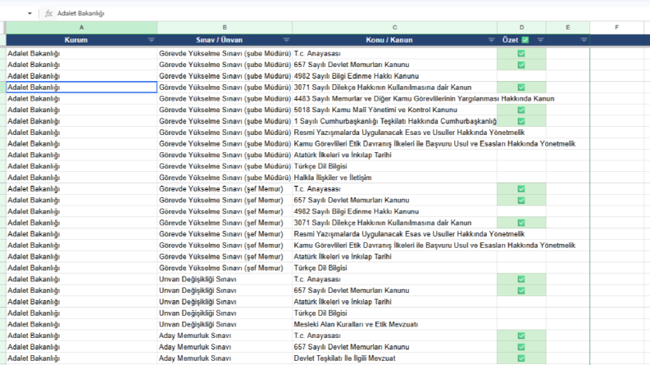
Task: Select cell 5018 Sayılı Kamu Malî Yönetimi ve Kontrol Kanunu
Action: tap(394, 110)
